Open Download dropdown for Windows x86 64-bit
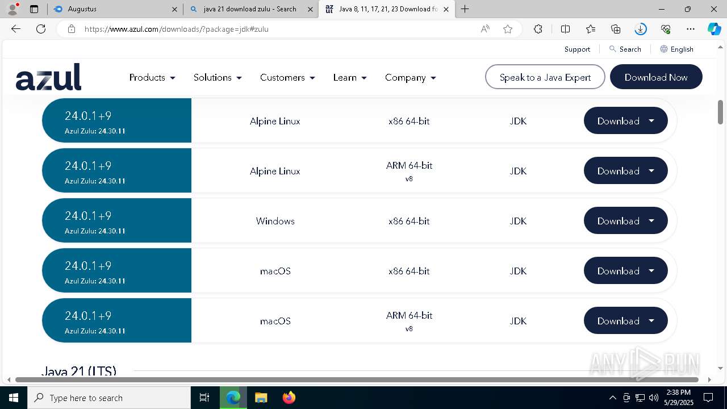This screenshot has height=409, width=727. pyautogui.click(x=625, y=221)
